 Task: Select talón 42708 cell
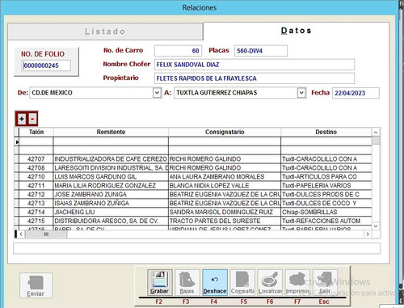(x=36, y=168)
